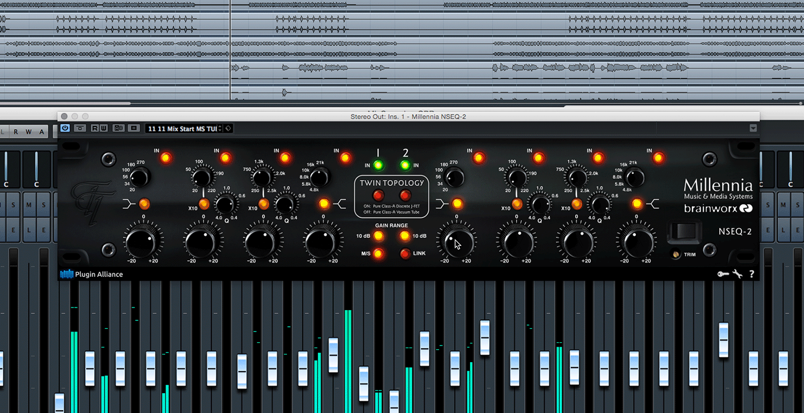Toggle channel 2 low-mid X10 LED

point(517,204)
